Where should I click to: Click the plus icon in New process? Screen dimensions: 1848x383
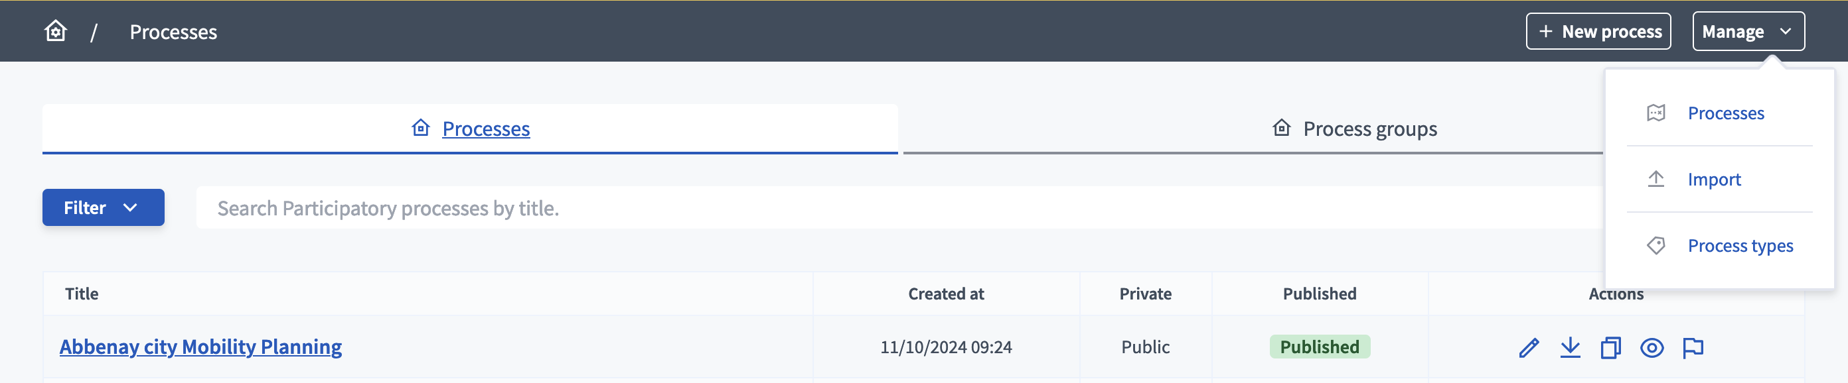1546,32
